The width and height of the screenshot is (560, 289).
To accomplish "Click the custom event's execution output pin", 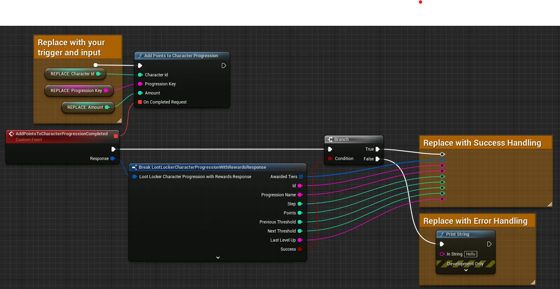I will (113, 149).
